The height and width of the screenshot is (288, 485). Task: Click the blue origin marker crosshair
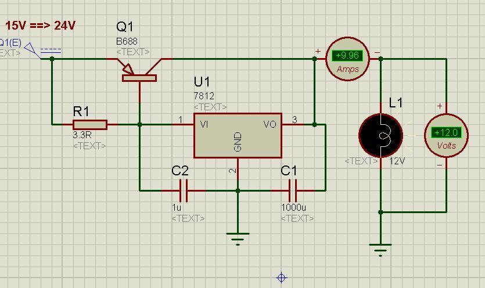point(282,278)
